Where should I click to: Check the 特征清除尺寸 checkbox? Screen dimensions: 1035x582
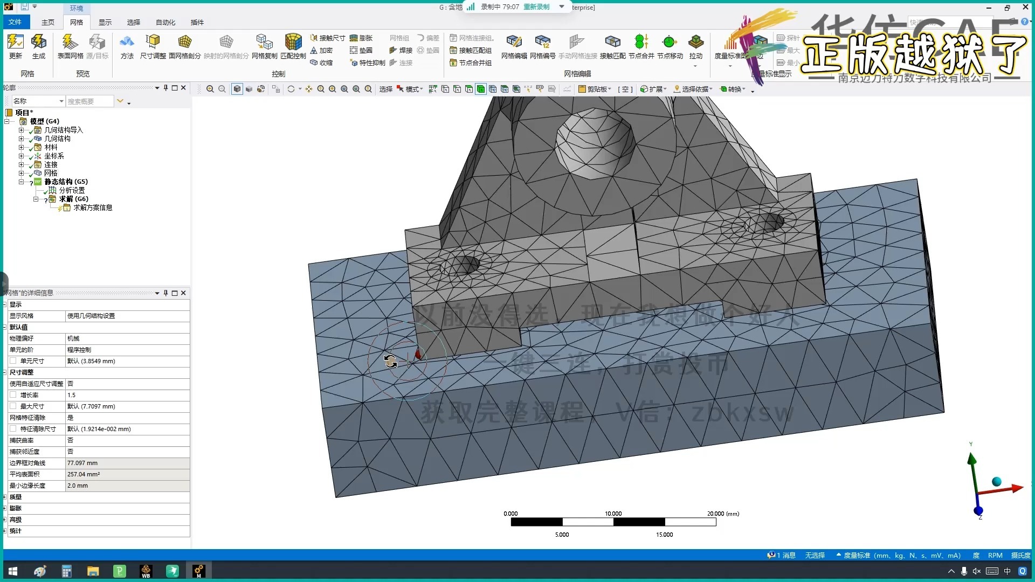[13, 429]
